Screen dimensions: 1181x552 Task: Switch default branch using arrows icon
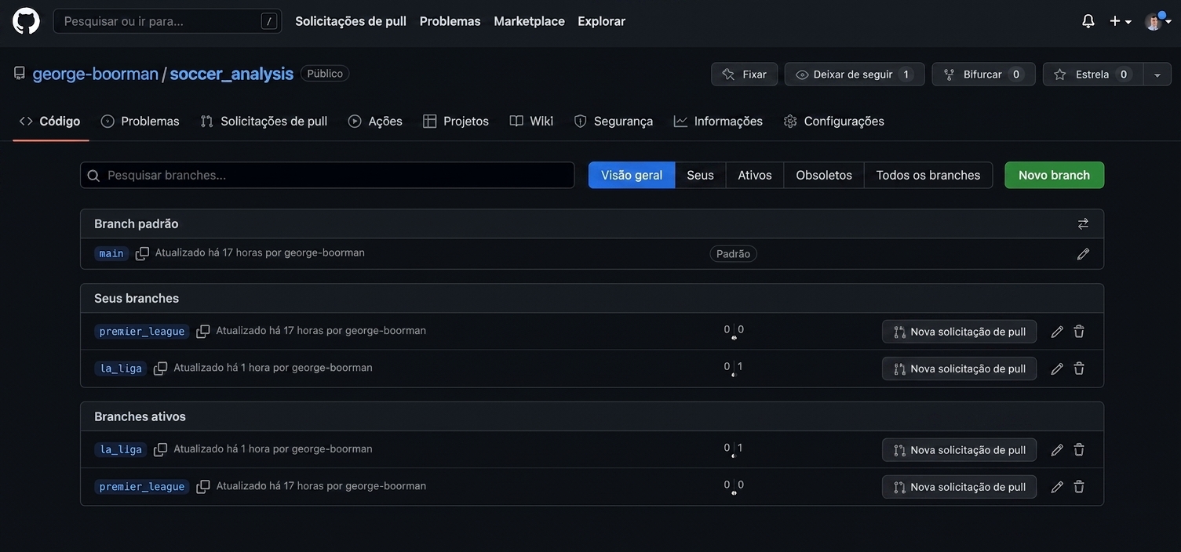pyautogui.click(x=1083, y=223)
